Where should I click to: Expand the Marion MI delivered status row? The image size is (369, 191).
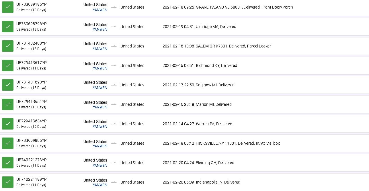tap(184, 104)
